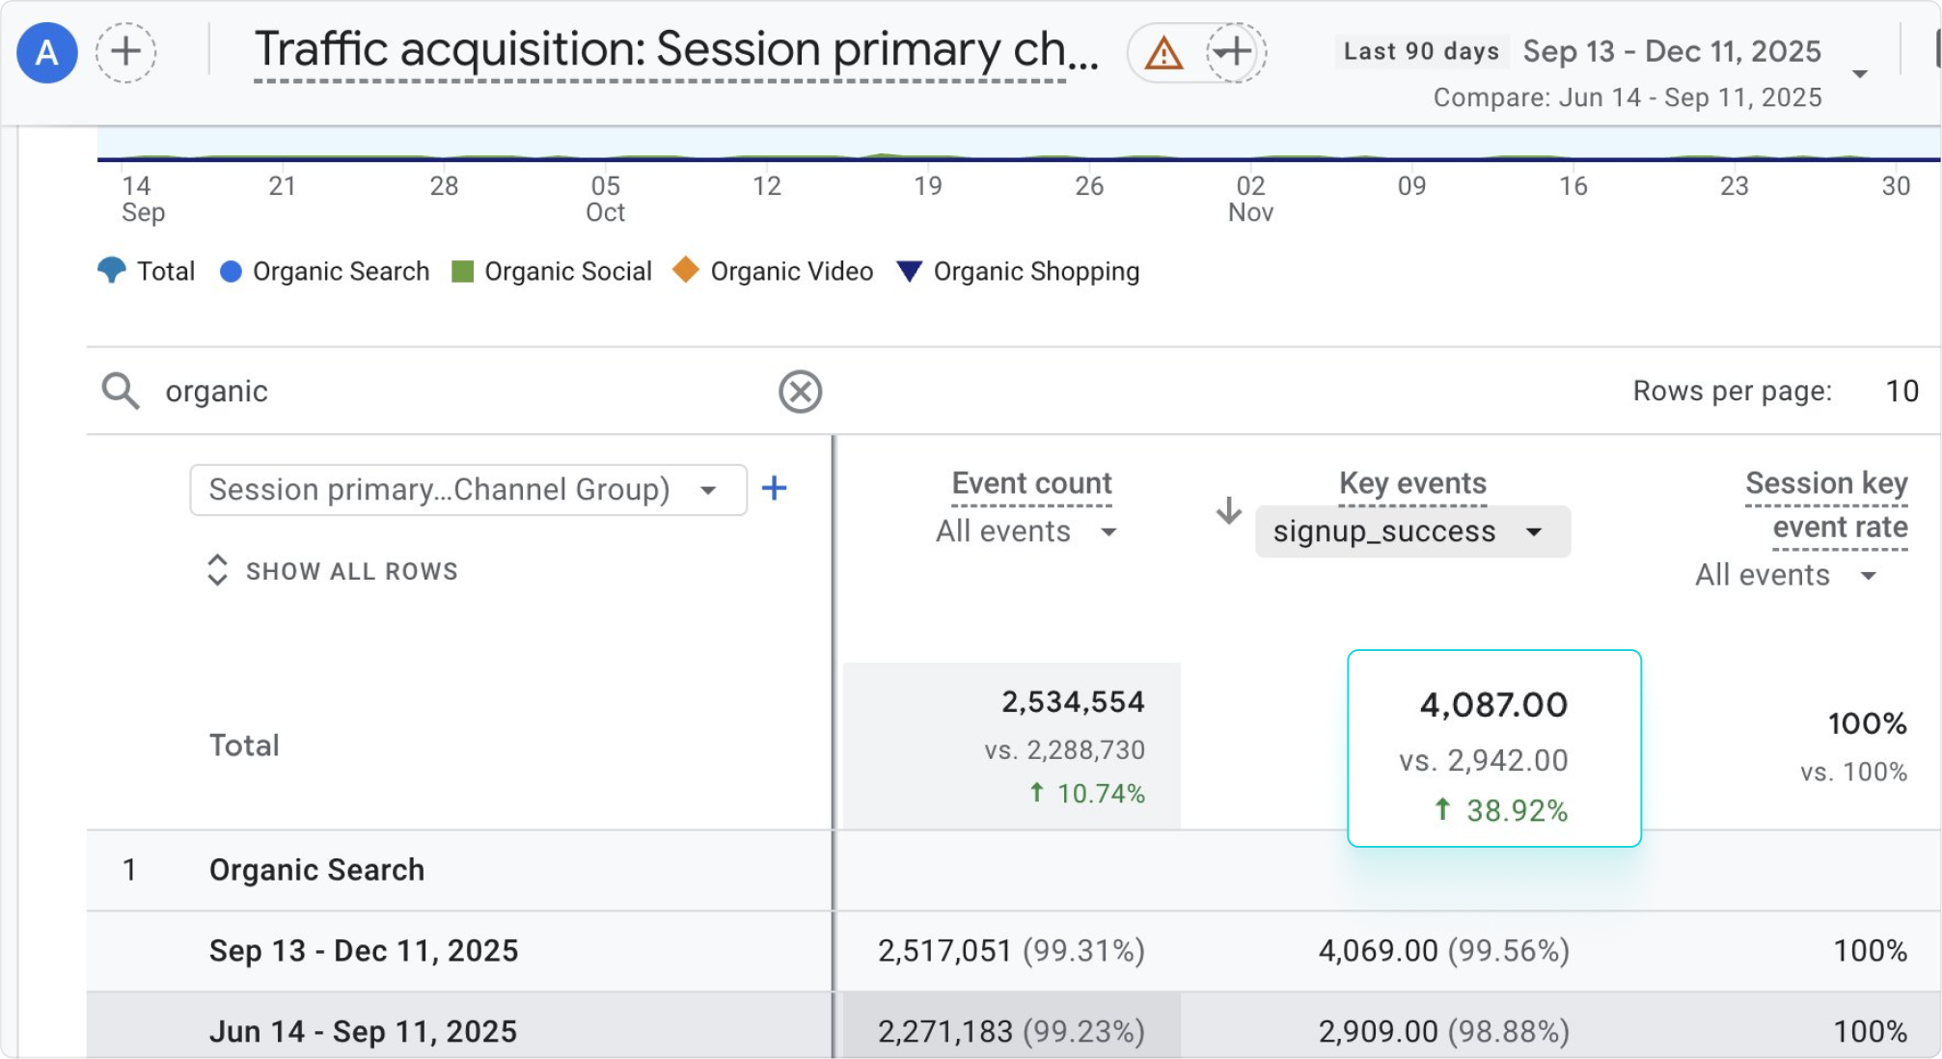Open the Organic Search row details
This screenshot has height=1059, width=1942.
[x=316, y=869]
